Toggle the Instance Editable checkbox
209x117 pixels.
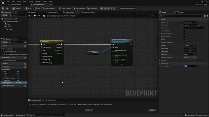pos(184,31)
